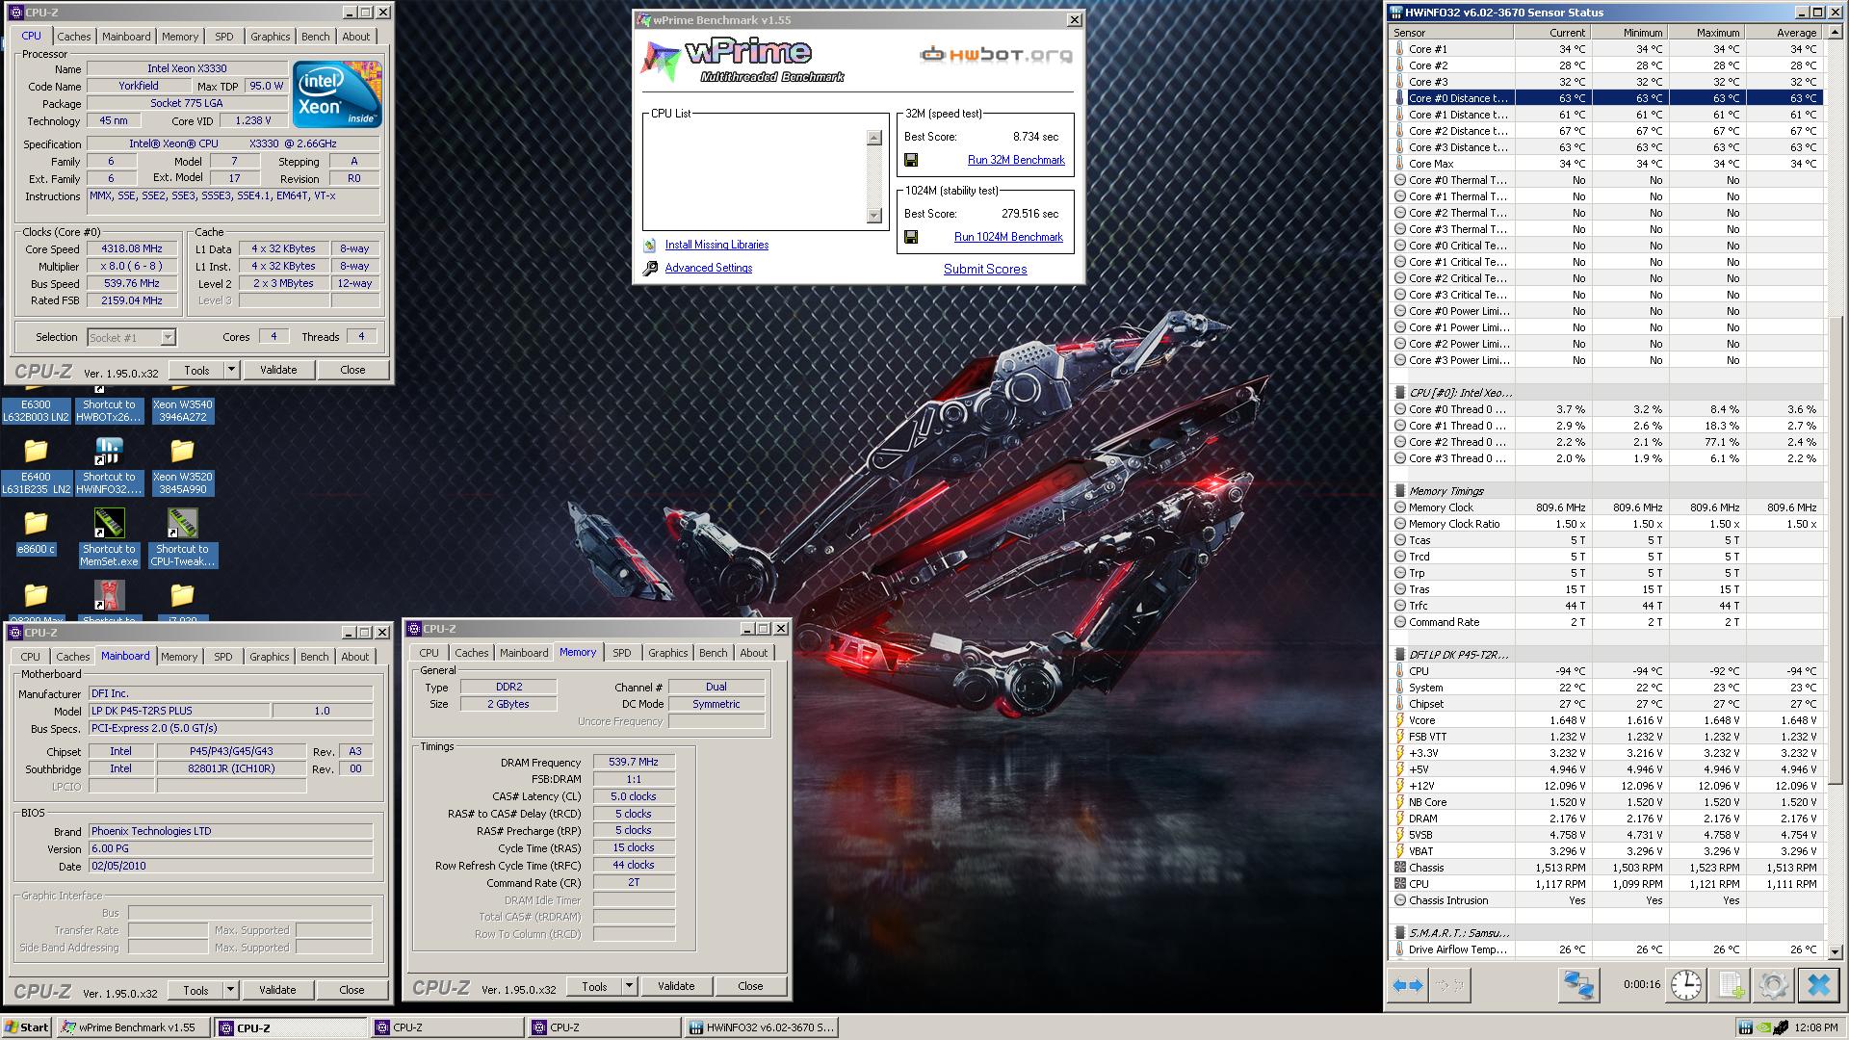The image size is (1849, 1040).
Task: Click Core Speed value 4318.08 MHz
Action: click(132, 248)
